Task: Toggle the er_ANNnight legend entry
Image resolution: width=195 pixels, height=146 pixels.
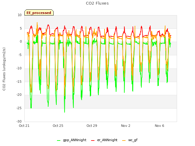Action: point(104,140)
